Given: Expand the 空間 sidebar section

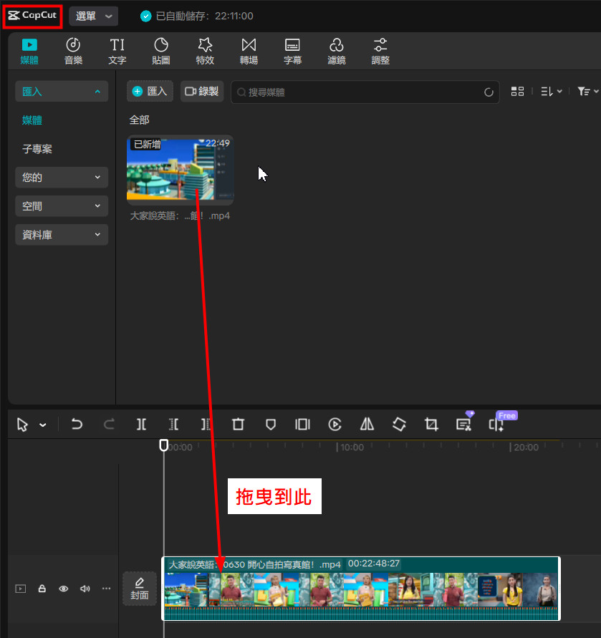Looking at the screenshot, I should (x=62, y=206).
